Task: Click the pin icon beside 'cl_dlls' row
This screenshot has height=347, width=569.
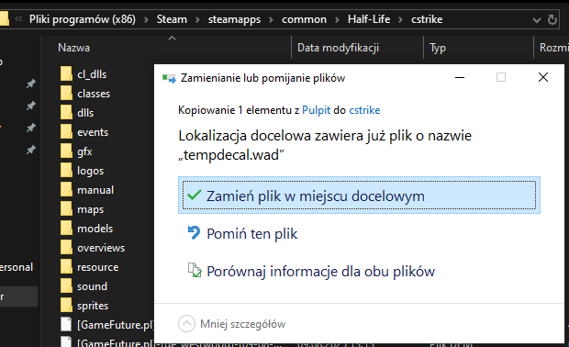Action: 31,84
